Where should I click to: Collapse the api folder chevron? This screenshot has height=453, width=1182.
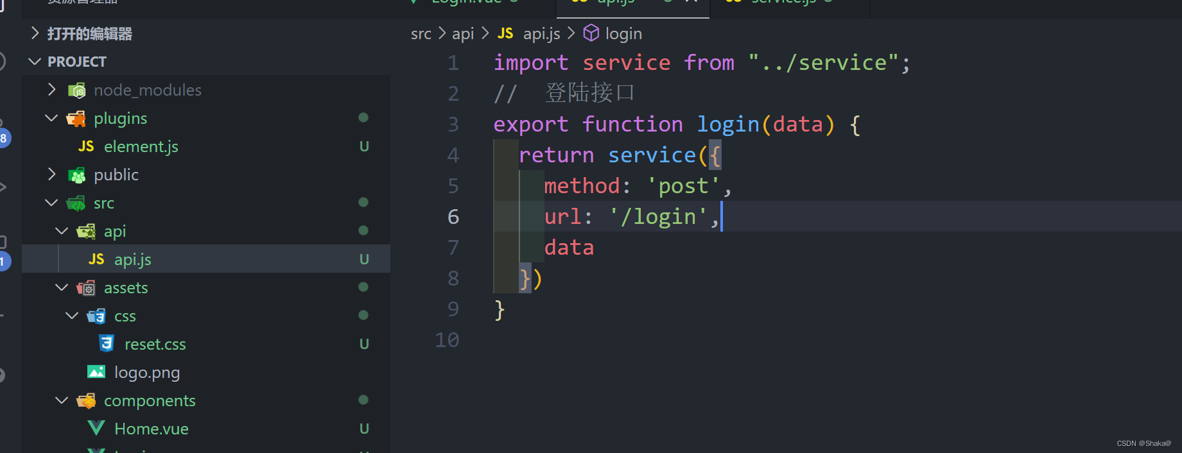point(62,231)
